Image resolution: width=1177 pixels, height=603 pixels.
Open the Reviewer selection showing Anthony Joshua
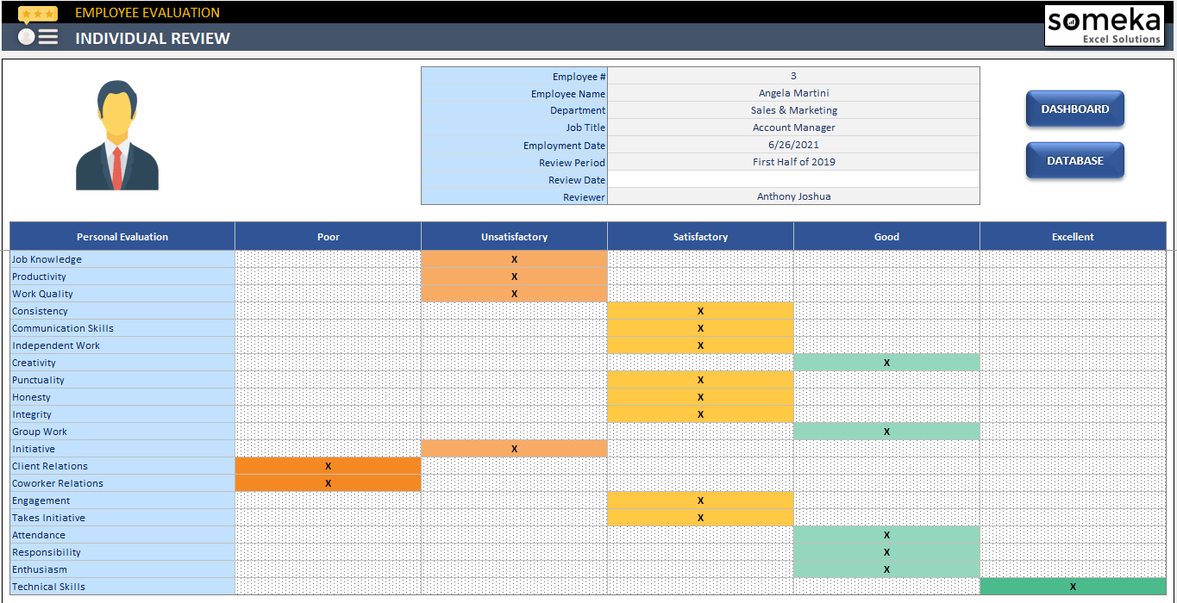point(793,196)
